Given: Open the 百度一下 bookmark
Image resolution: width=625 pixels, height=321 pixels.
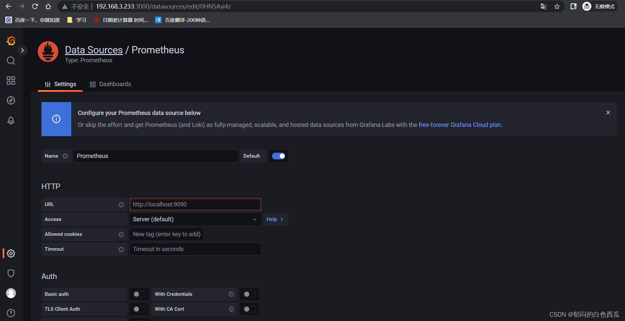Looking at the screenshot, I should (33, 20).
